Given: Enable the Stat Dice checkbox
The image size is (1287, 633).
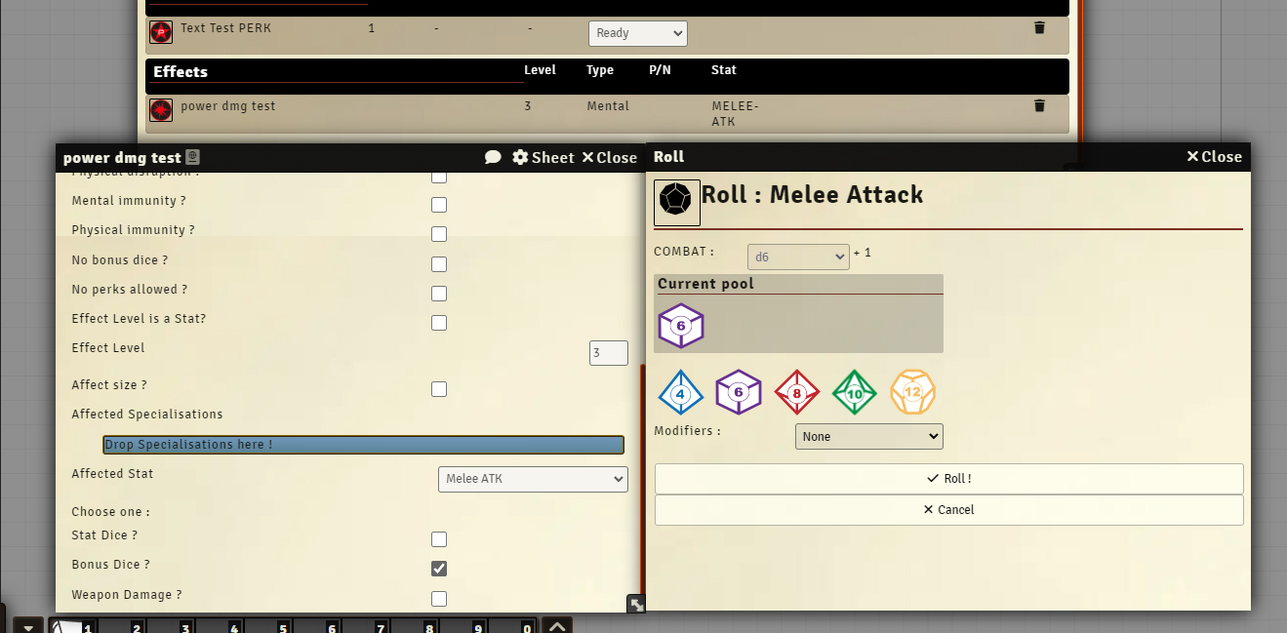Looking at the screenshot, I should pos(439,539).
